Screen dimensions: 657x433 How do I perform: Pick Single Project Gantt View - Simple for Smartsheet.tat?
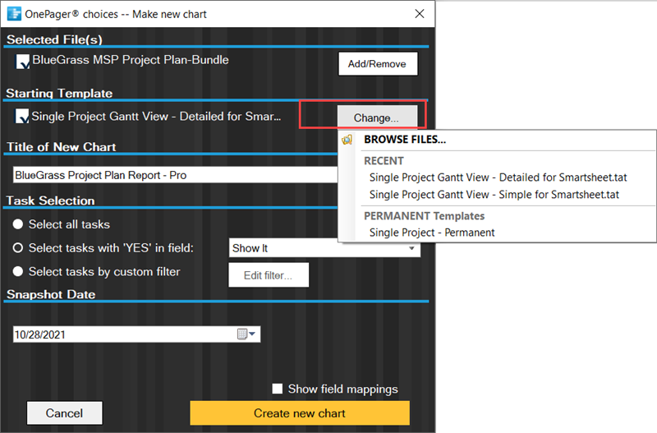(x=494, y=195)
